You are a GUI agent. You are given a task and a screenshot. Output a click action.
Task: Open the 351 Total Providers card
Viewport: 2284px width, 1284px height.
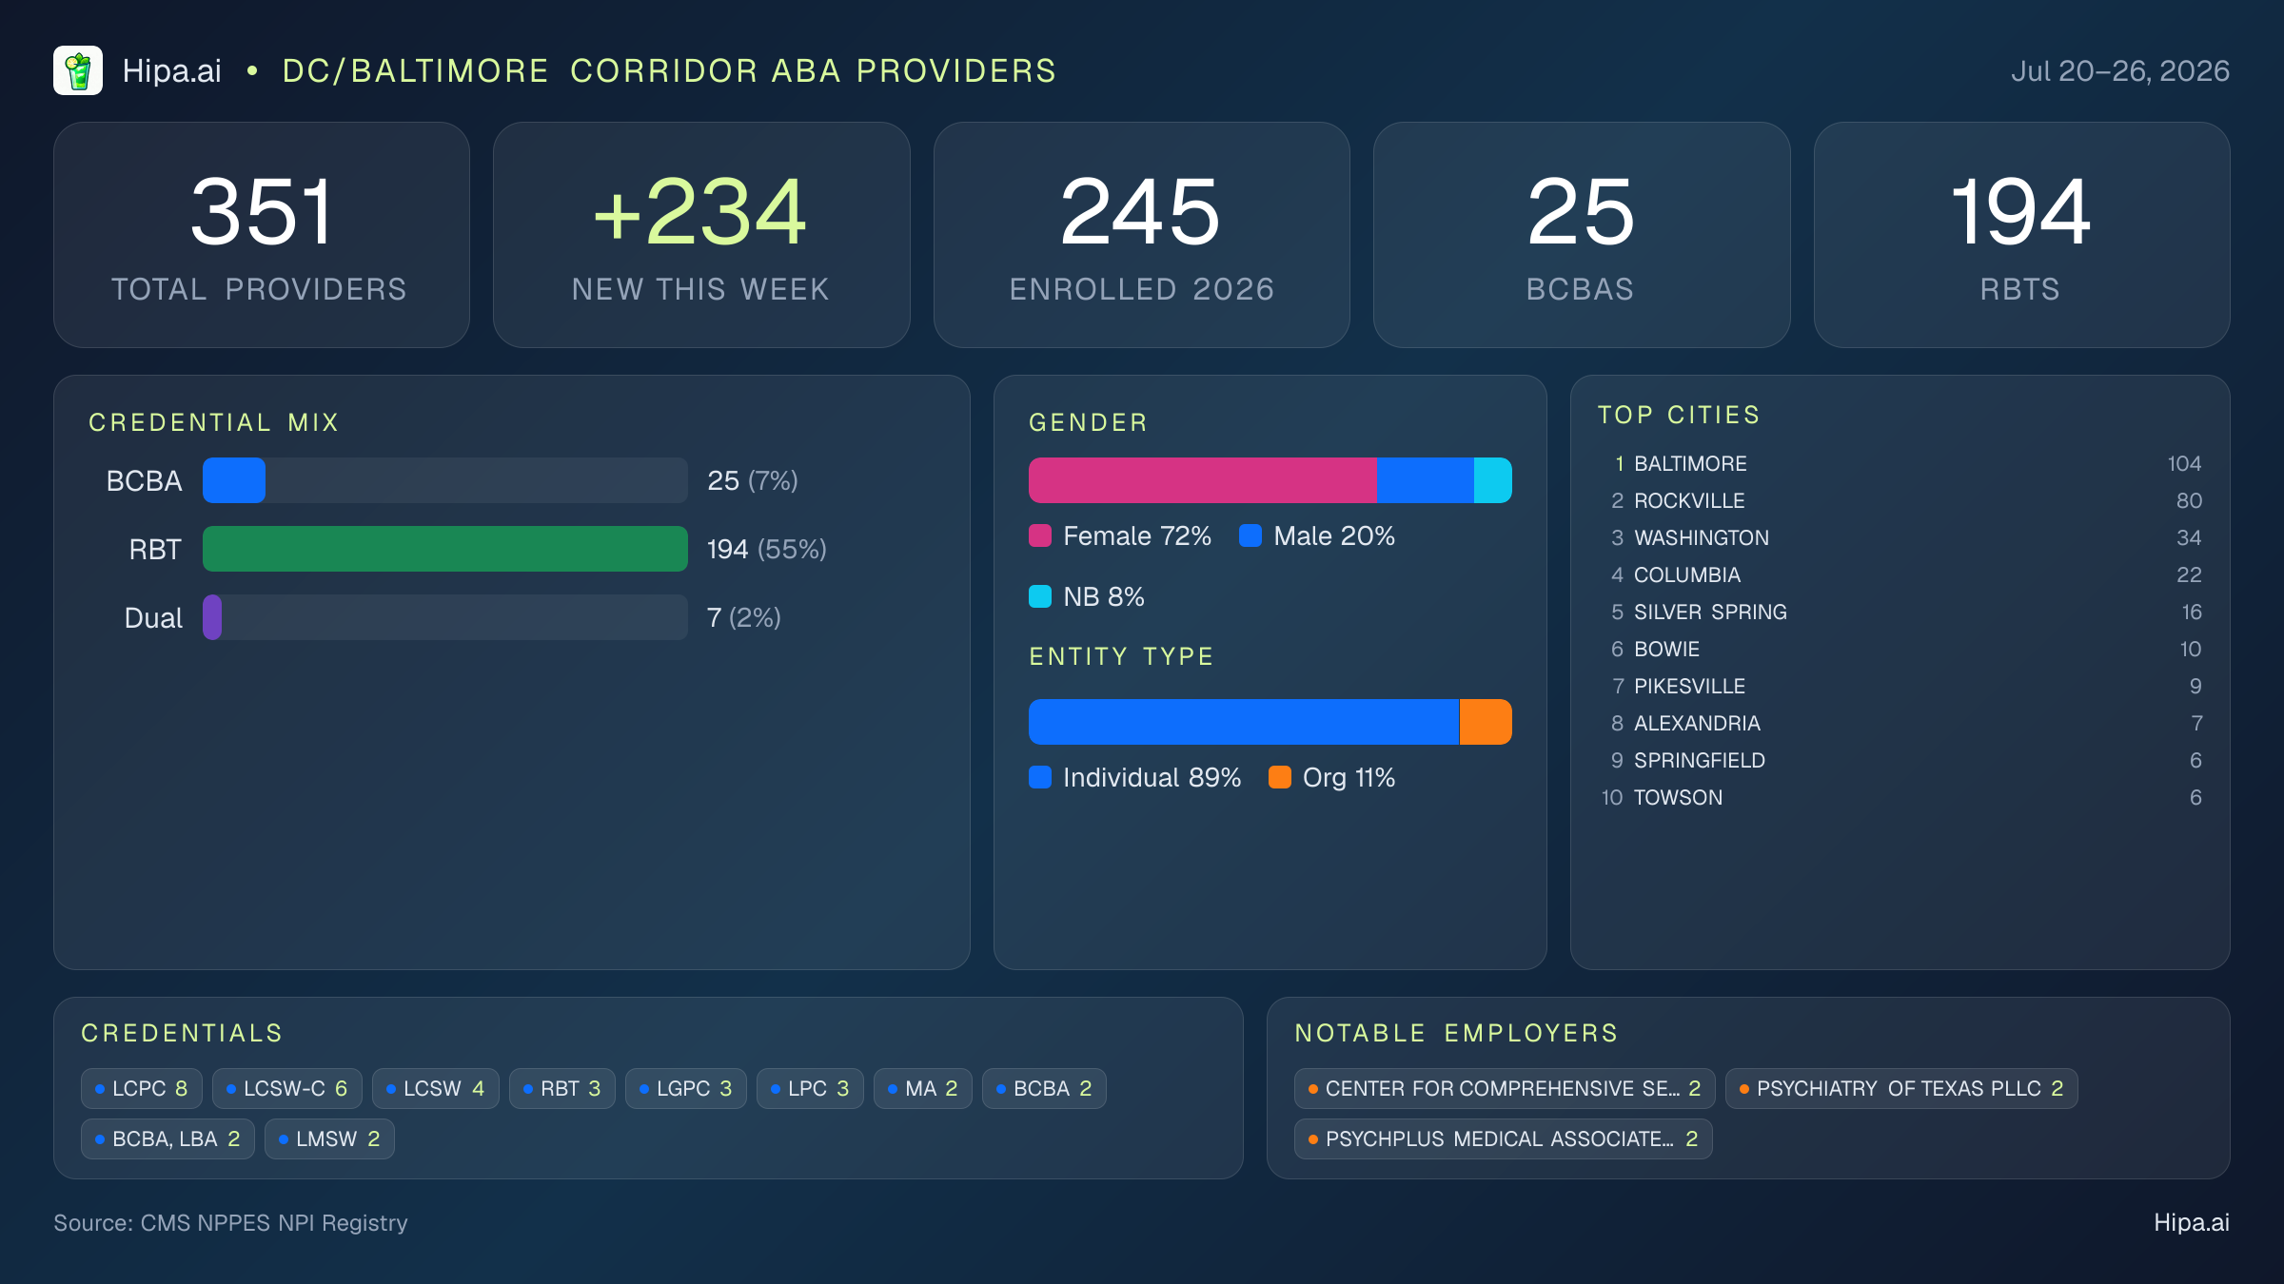262,235
